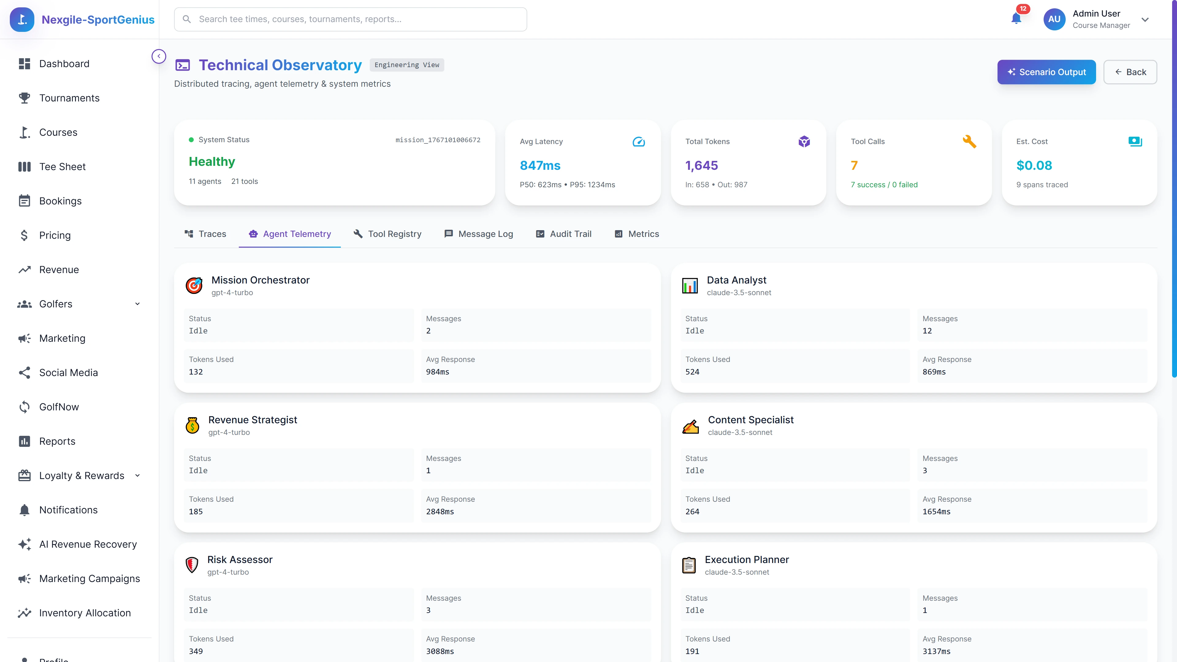Expand the Loyalty & Rewards section
This screenshot has width=1177, height=662.
(137, 475)
